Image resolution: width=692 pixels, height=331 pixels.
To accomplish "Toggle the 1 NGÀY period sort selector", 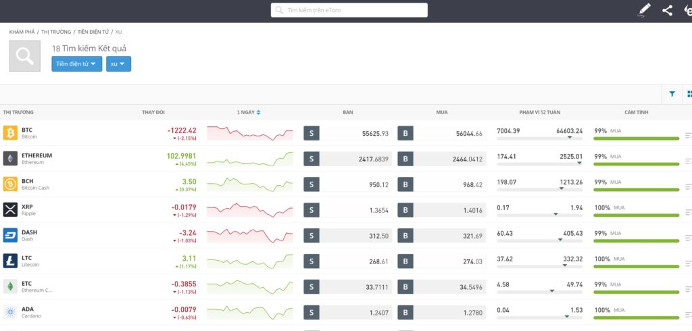I will tap(249, 113).
